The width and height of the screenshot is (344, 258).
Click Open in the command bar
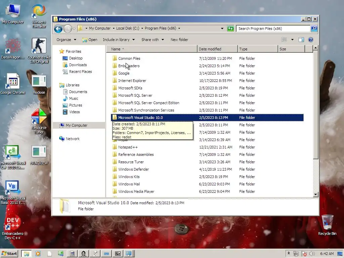90,40
